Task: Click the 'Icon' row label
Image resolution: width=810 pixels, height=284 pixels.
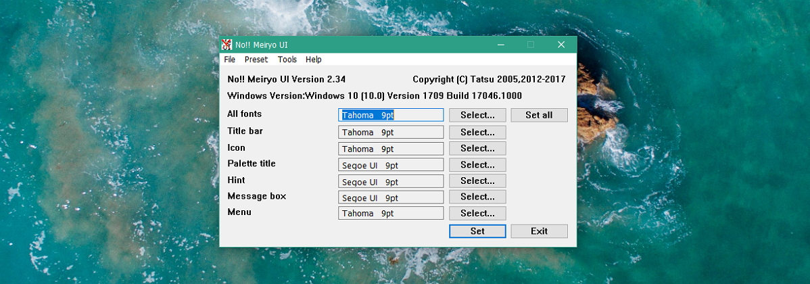Action: click(236, 147)
